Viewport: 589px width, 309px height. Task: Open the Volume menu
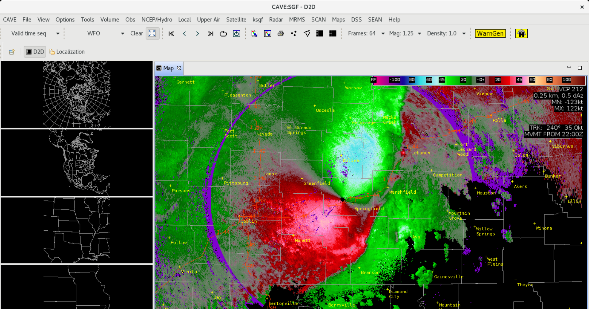(110, 20)
